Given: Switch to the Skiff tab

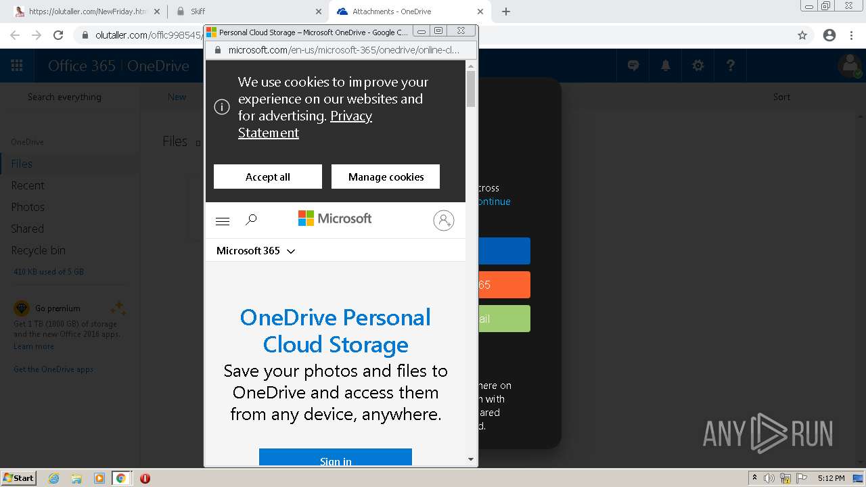Looking at the screenshot, I should (x=248, y=11).
